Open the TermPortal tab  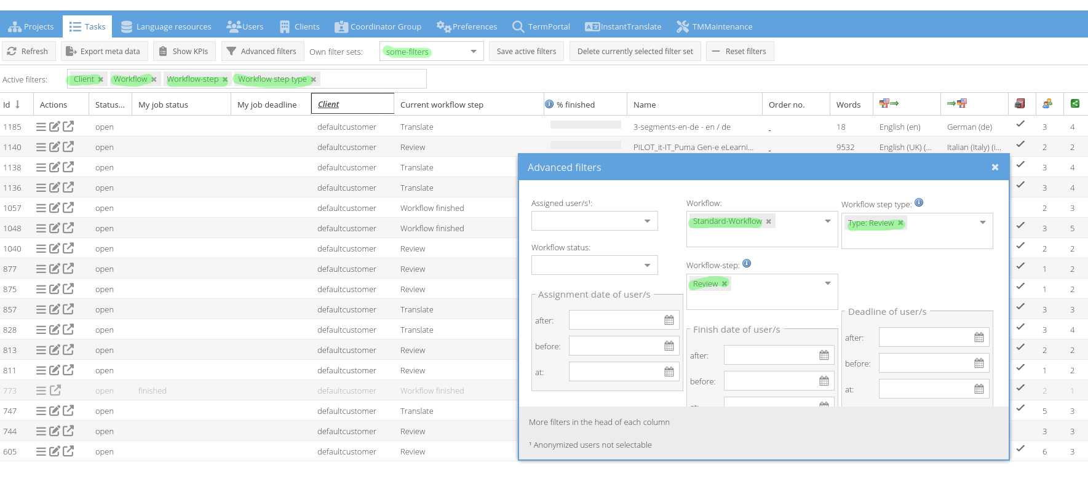[x=541, y=26]
